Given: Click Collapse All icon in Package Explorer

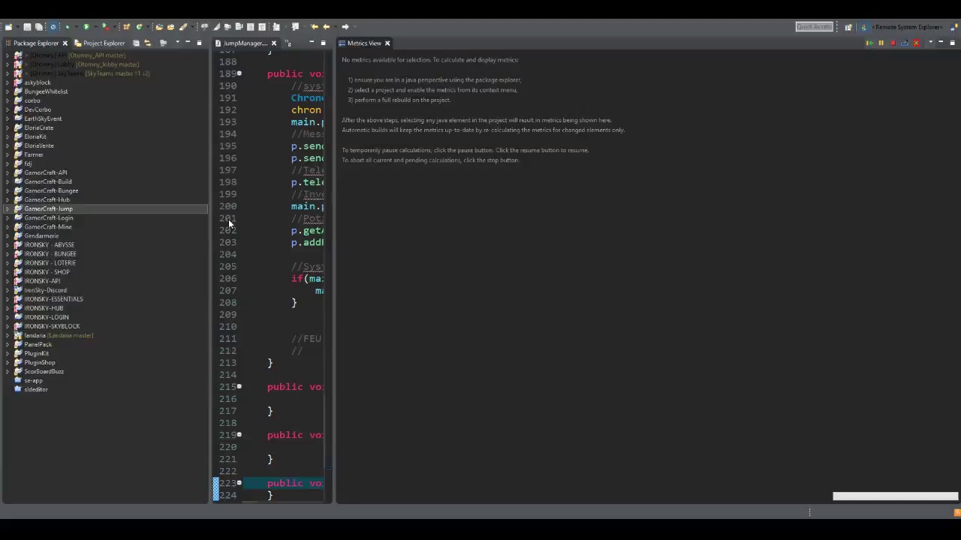Looking at the screenshot, I should click(136, 43).
